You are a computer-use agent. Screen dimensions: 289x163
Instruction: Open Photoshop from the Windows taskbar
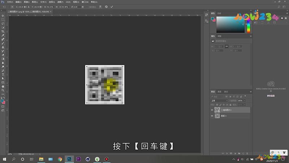[69, 159]
